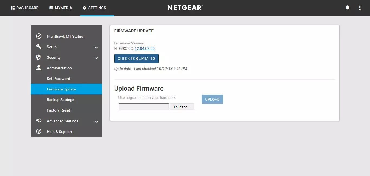
Task: Open the Dashboard tab
Action: point(25,8)
